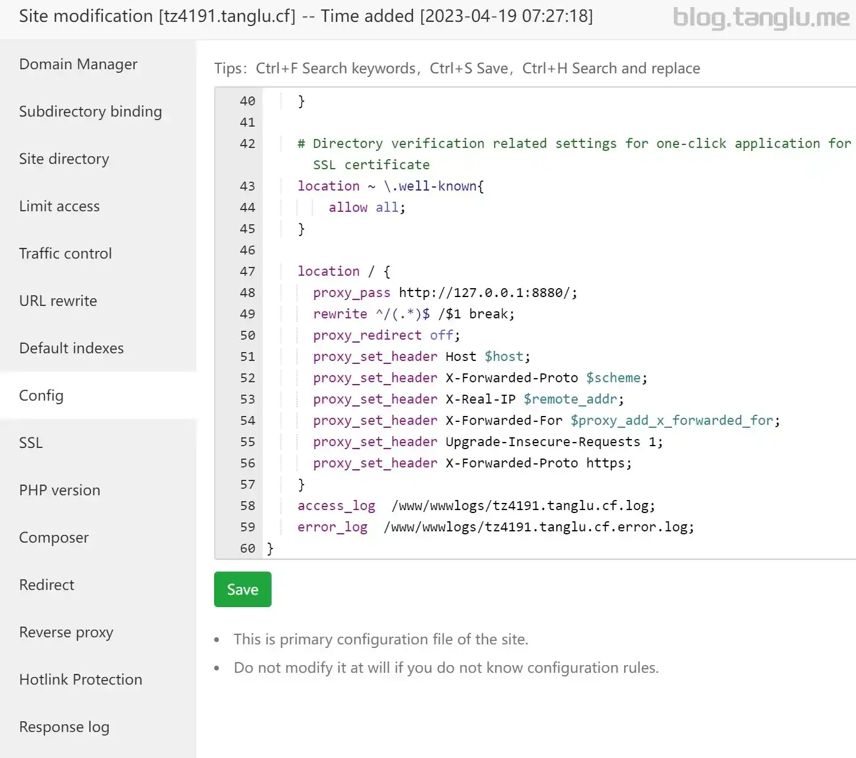Click into the access_log line in editor
The height and width of the screenshot is (758, 856).
click(x=476, y=506)
